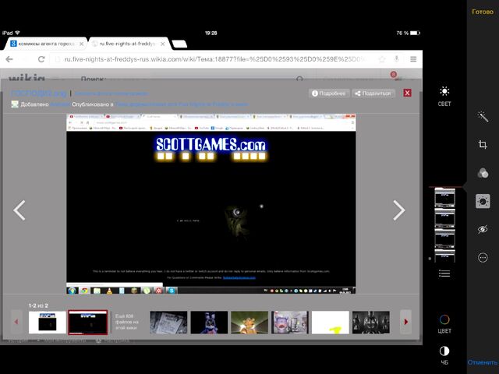
Task: Apply auto-enhance magic wand
Action: [483, 117]
